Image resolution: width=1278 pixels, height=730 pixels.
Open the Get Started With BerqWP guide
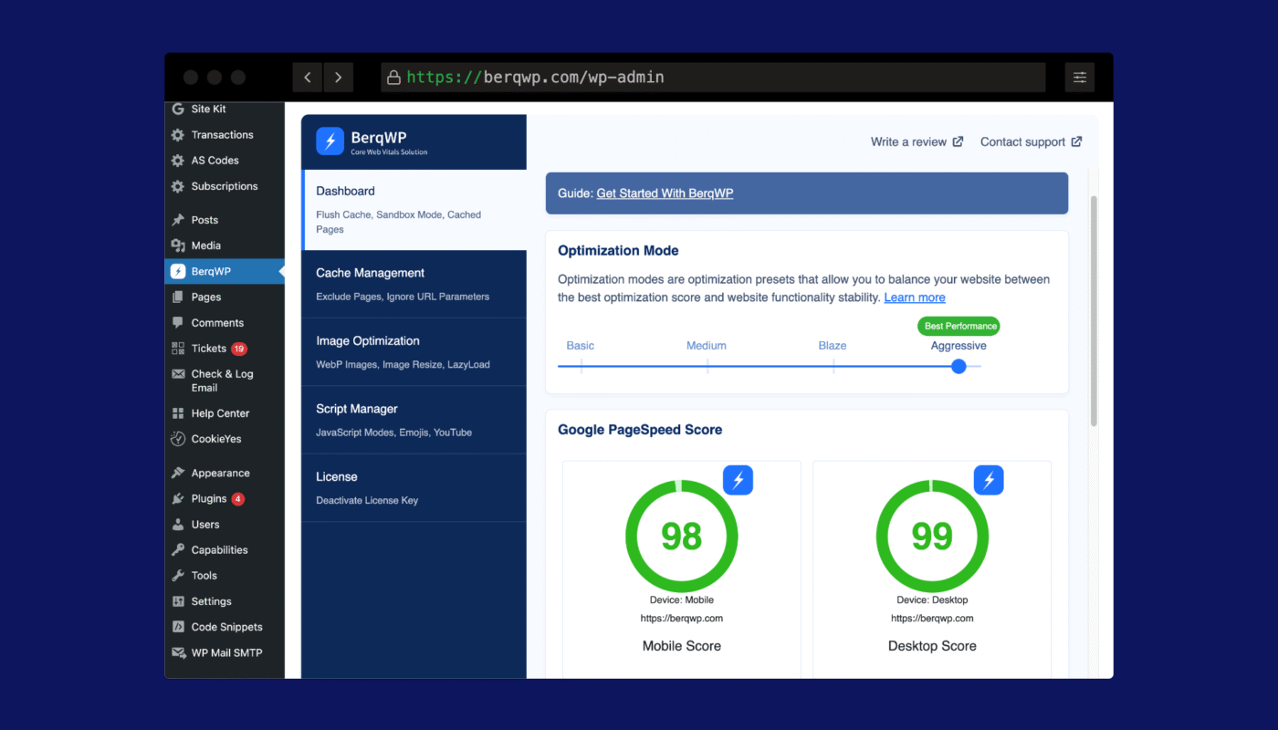coord(665,193)
